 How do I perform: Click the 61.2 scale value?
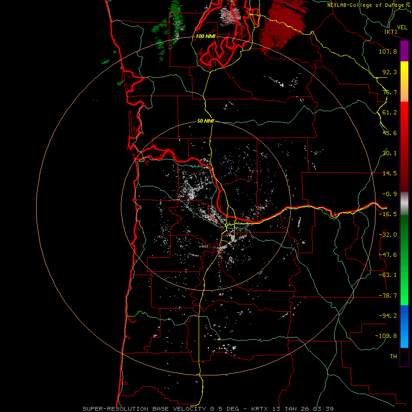pos(390,113)
